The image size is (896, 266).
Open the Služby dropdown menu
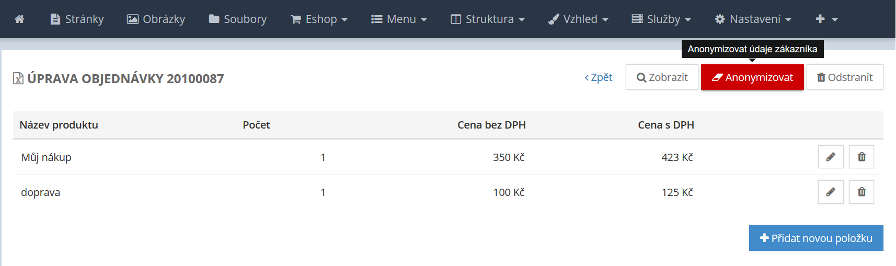click(x=661, y=19)
